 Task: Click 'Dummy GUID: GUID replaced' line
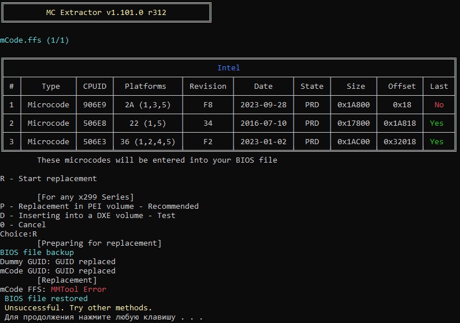pos(58,261)
